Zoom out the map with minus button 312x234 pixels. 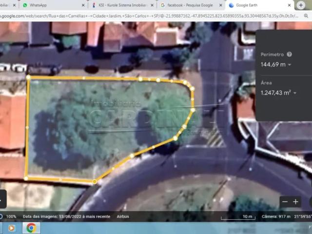(285, 202)
